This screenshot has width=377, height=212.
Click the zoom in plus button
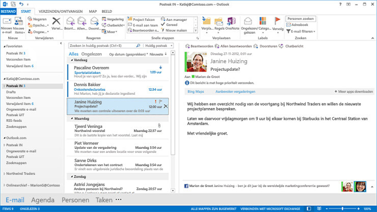(359, 208)
